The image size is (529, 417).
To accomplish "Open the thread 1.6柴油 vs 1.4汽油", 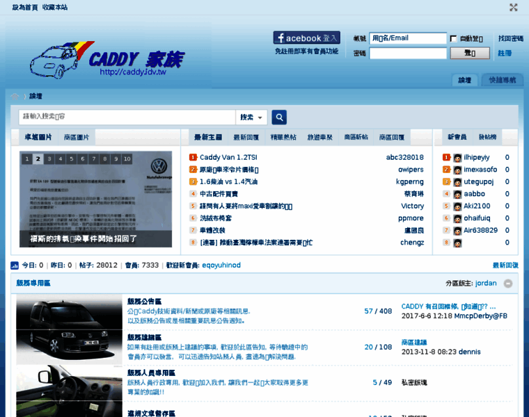I will click(x=229, y=181).
